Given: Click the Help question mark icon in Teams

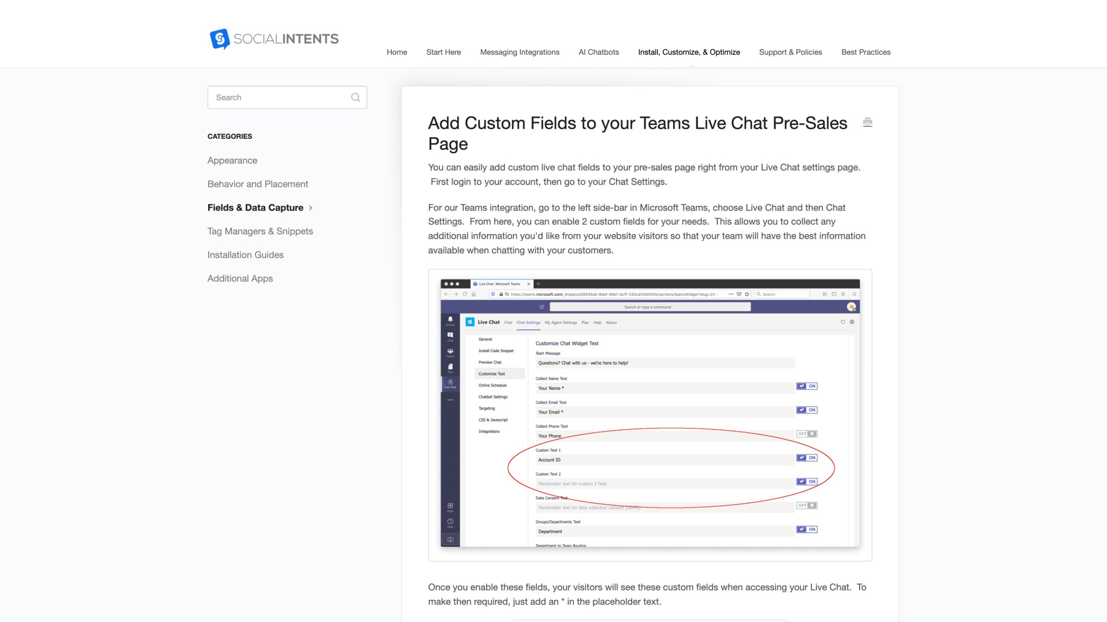Looking at the screenshot, I should pyautogui.click(x=449, y=520).
